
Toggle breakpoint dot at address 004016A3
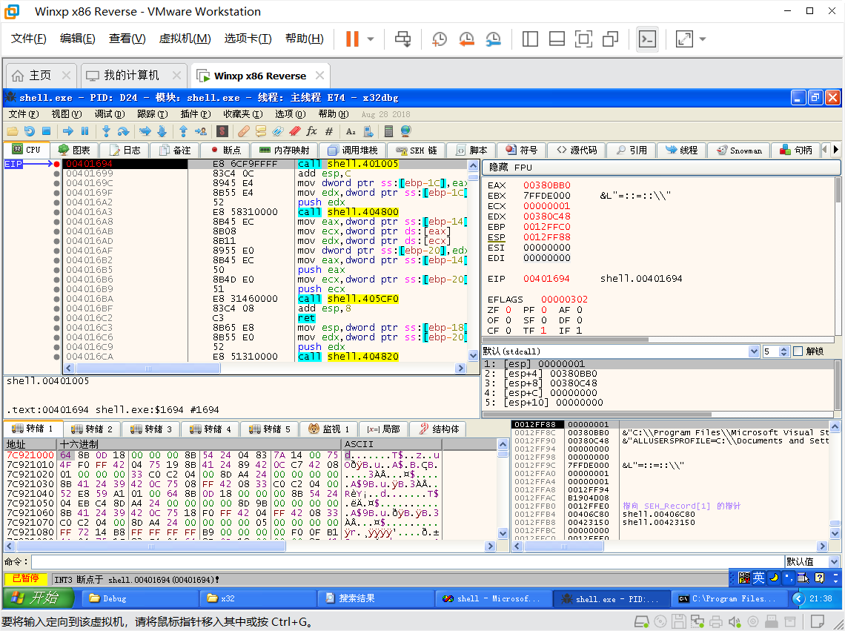[56, 212]
